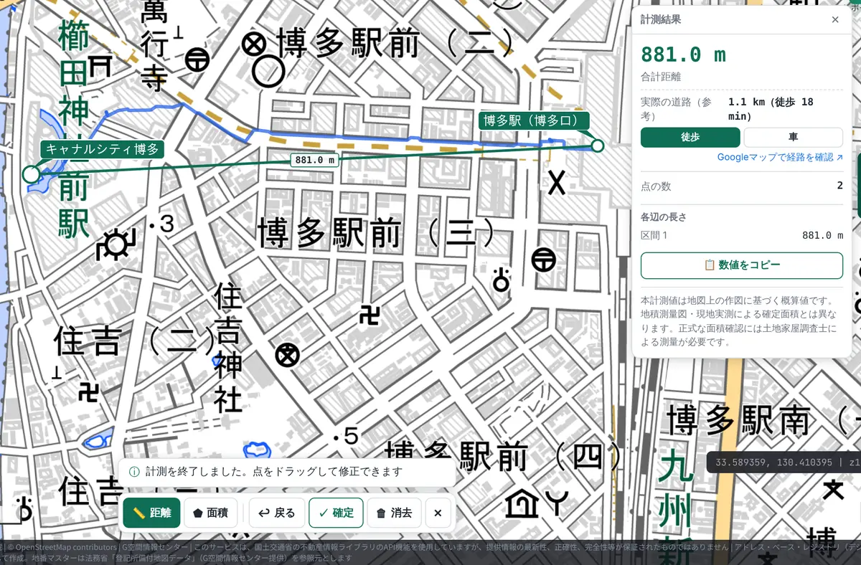Click the gear-shaped factory symbol on map

(x=114, y=244)
